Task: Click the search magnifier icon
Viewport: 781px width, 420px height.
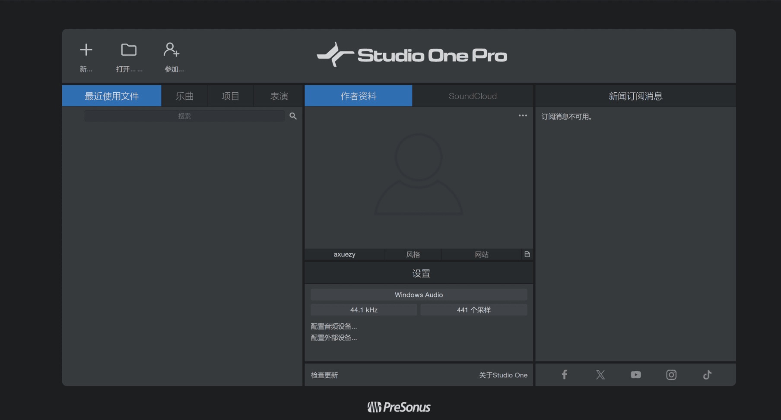Action: [x=293, y=116]
